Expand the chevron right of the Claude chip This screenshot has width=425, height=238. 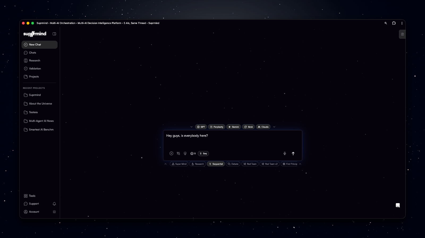(274, 127)
